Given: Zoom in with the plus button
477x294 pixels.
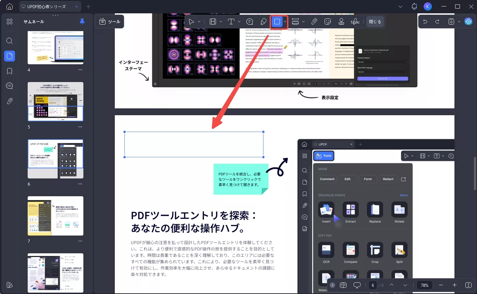Looking at the screenshot, I should [454, 285].
